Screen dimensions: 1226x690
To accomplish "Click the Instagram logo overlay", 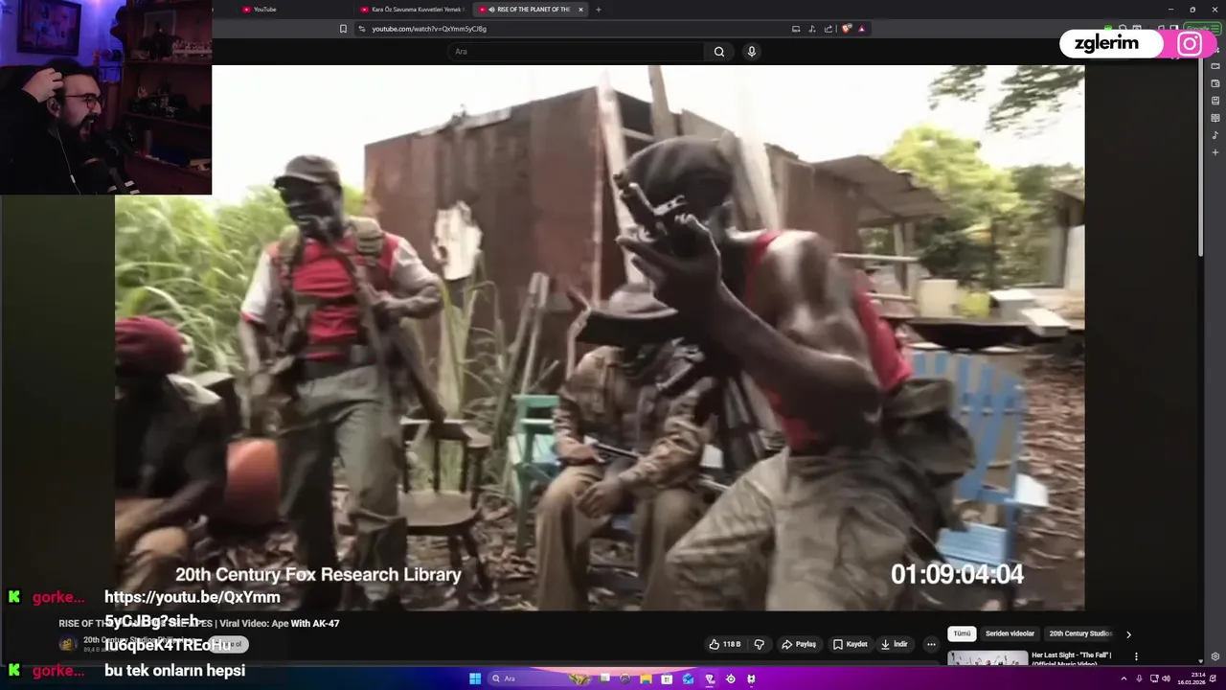I will pos(1190,44).
